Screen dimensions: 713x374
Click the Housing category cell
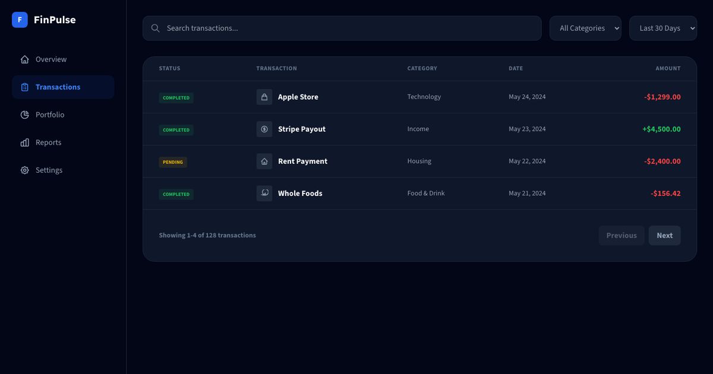(419, 161)
